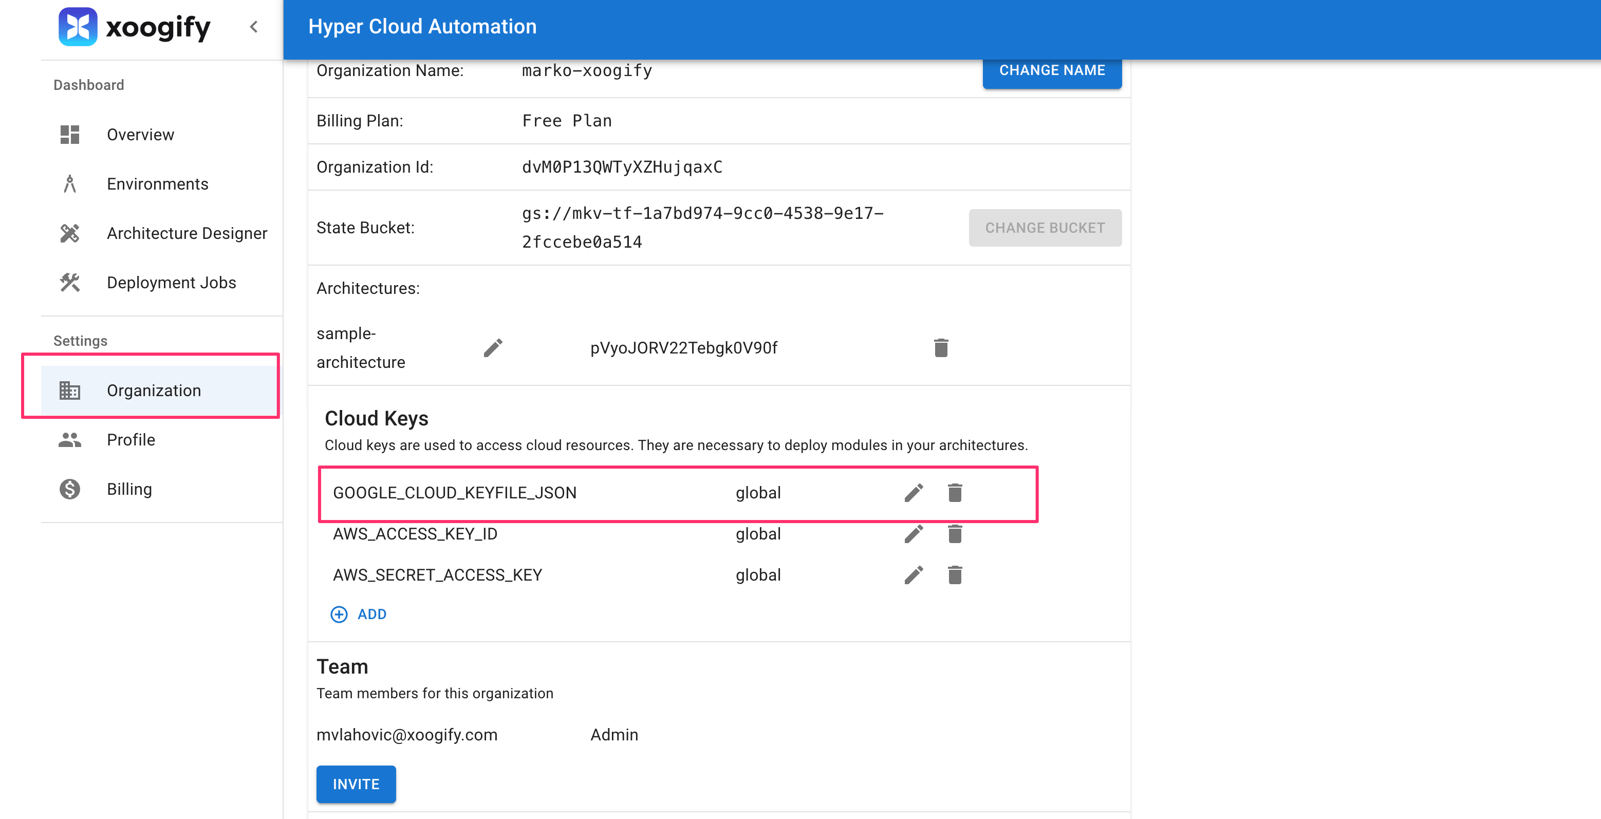Edit the GOOGLE_CLOUD_KEYFILE_JSON cloud key
1601x819 pixels.
coord(914,493)
